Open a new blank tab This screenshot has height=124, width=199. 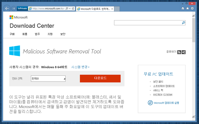click(x=117, y=9)
